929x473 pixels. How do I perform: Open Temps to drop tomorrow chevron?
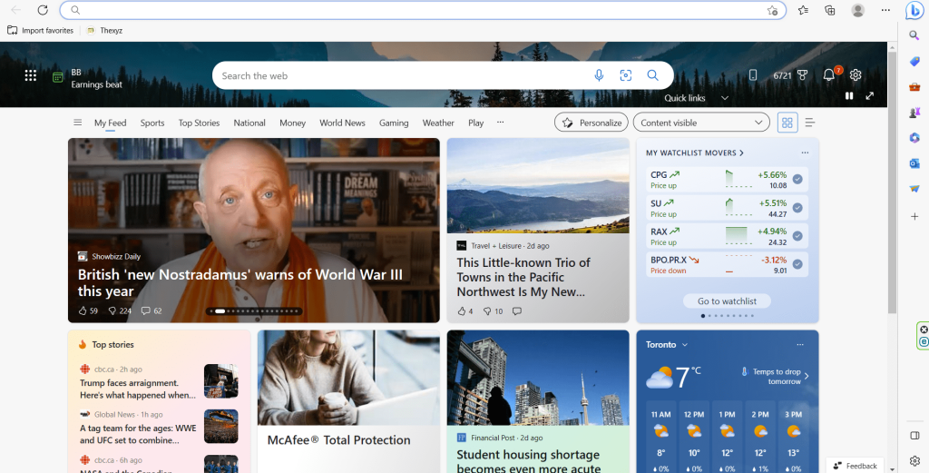pos(807,376)
